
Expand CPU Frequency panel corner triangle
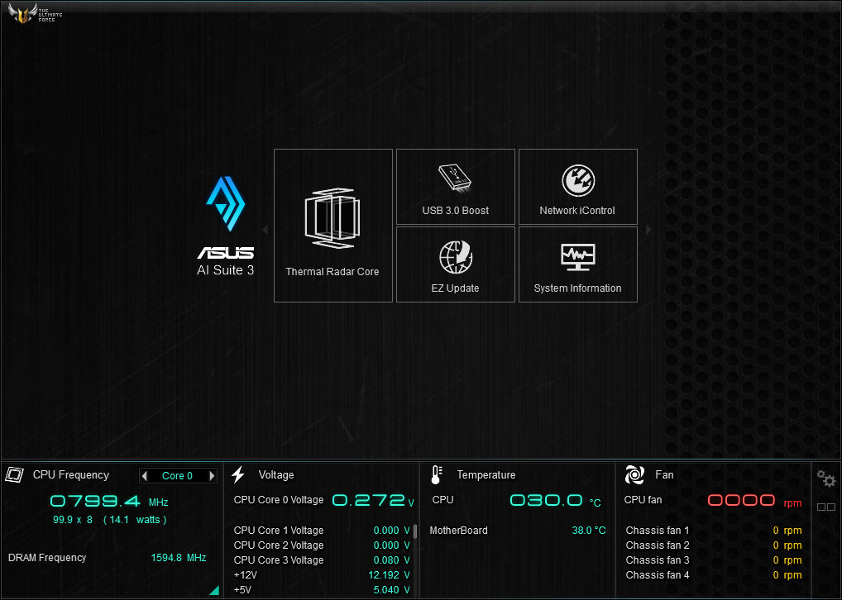pyautogui.click(x=214, y=590)
